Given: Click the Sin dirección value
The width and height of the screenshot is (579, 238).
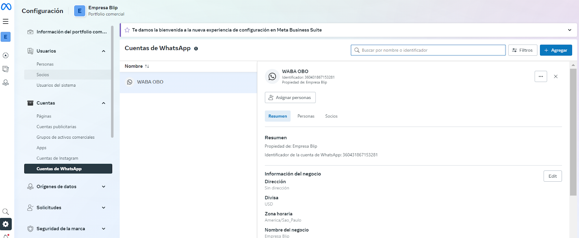Looking at the screenshot, I should (x=277, y=188).
